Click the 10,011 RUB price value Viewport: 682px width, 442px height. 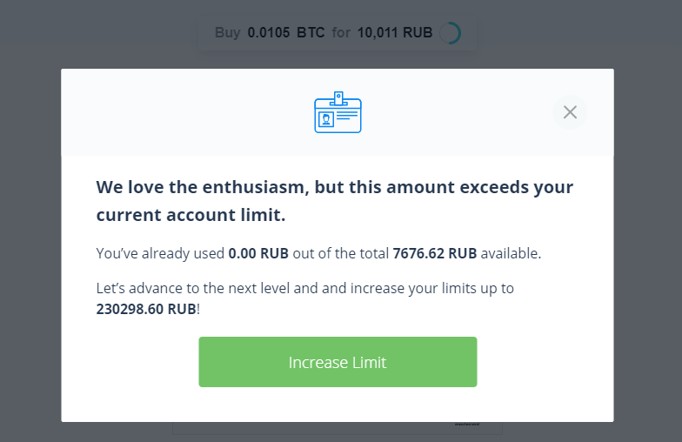(395, 33)
